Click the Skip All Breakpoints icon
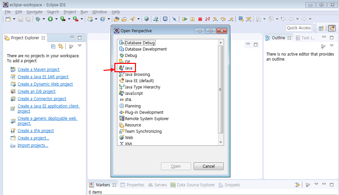 click(174, 19)
